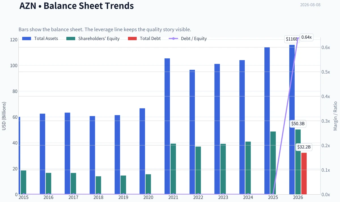Screen dimensions: 340x202
Task: Select the 2026 Shareholders' Equity bar
Action: tap(298, 162)
